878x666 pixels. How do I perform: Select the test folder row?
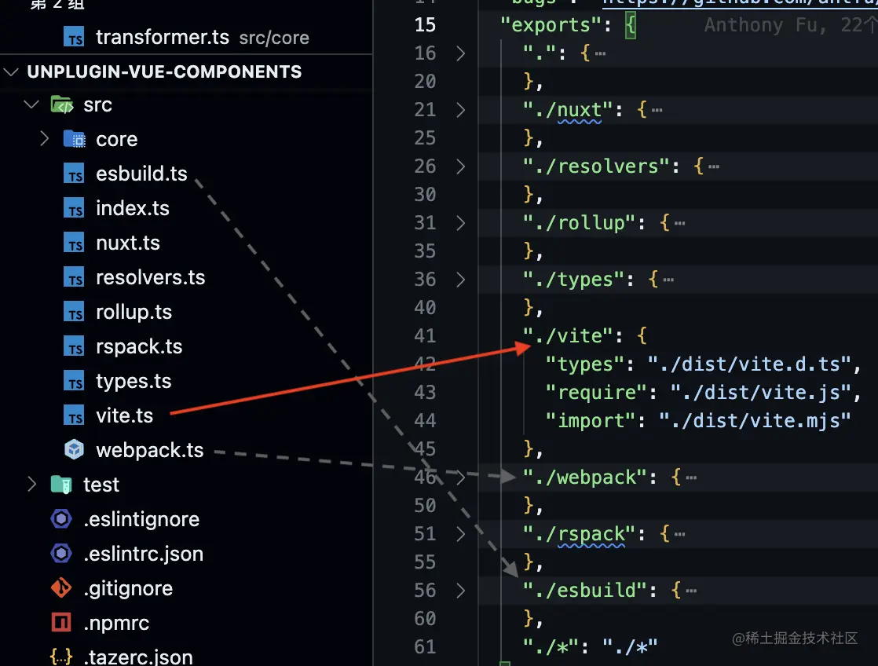186,485
